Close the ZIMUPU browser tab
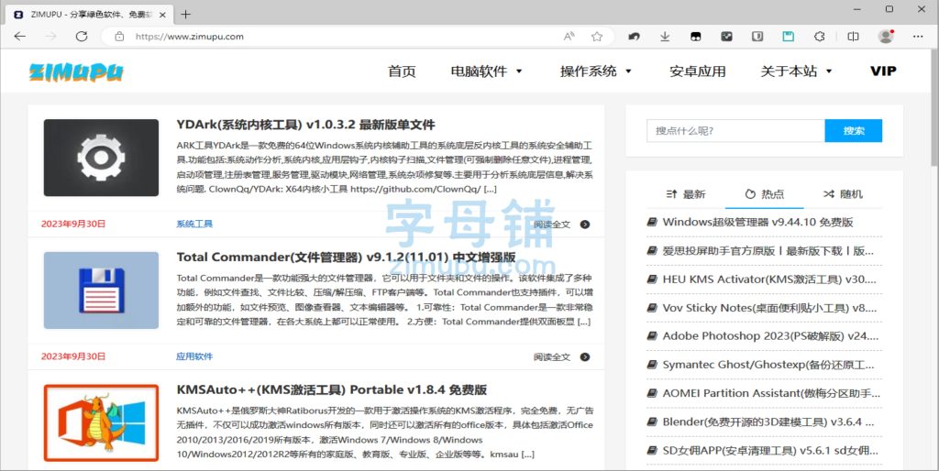The width and height of the screenshot is (939, 471). (x=162, y=15)
